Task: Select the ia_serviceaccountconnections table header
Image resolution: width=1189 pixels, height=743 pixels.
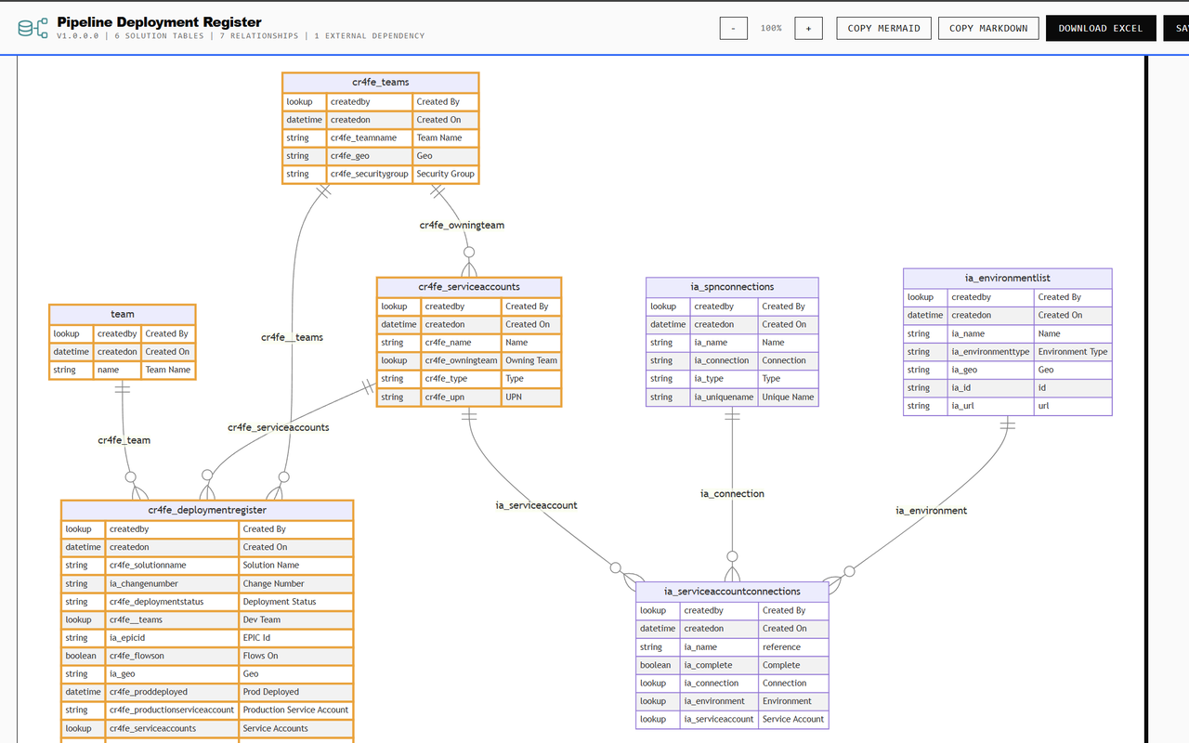Action: coord(732,592)
